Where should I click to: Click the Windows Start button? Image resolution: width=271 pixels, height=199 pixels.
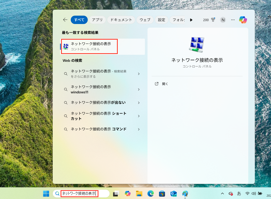coord(46,194)
